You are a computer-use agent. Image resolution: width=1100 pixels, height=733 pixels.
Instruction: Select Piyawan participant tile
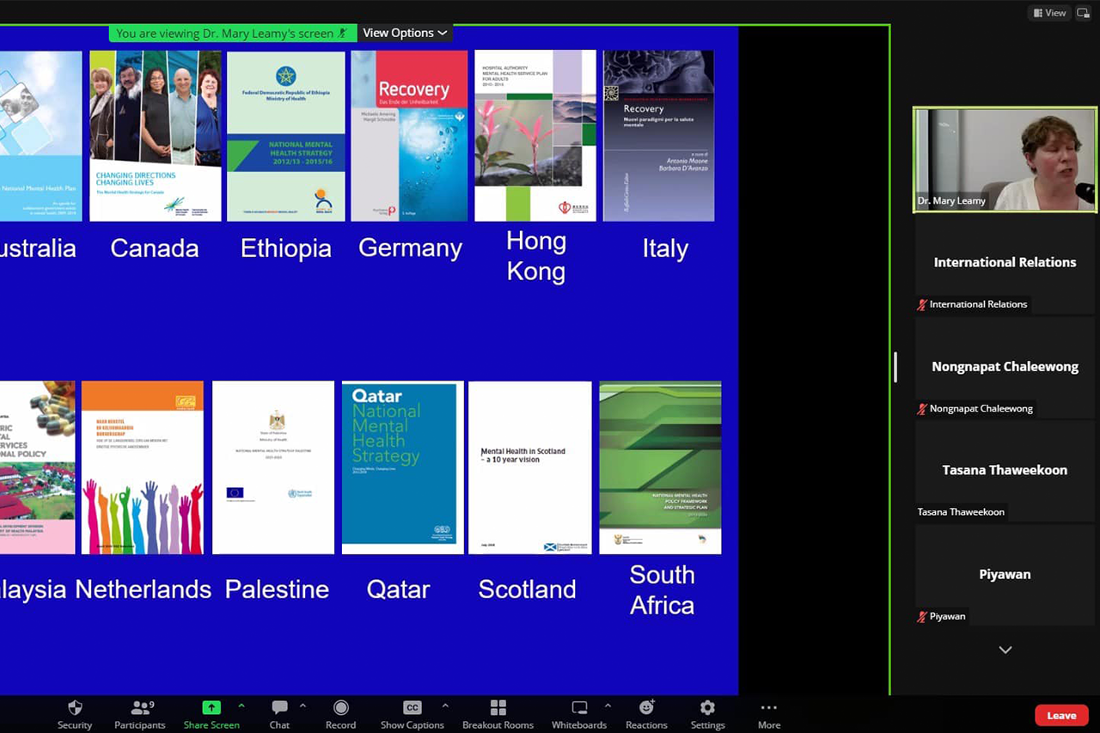(1005, 575)
